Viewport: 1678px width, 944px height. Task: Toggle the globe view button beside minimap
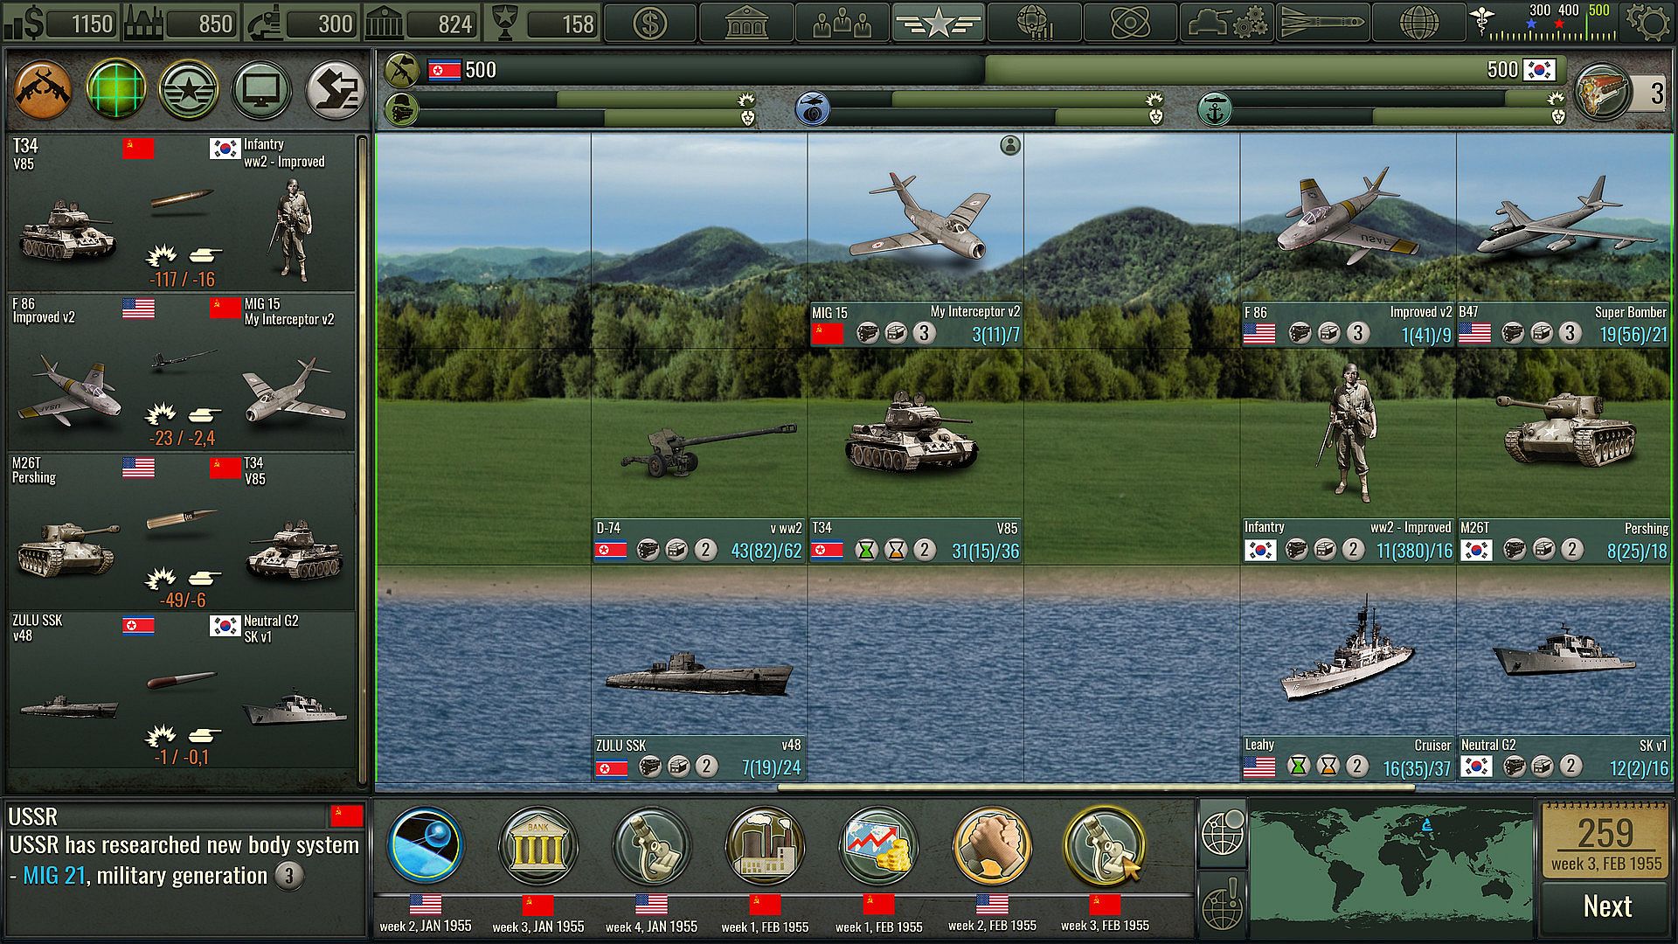[1222, 831]
